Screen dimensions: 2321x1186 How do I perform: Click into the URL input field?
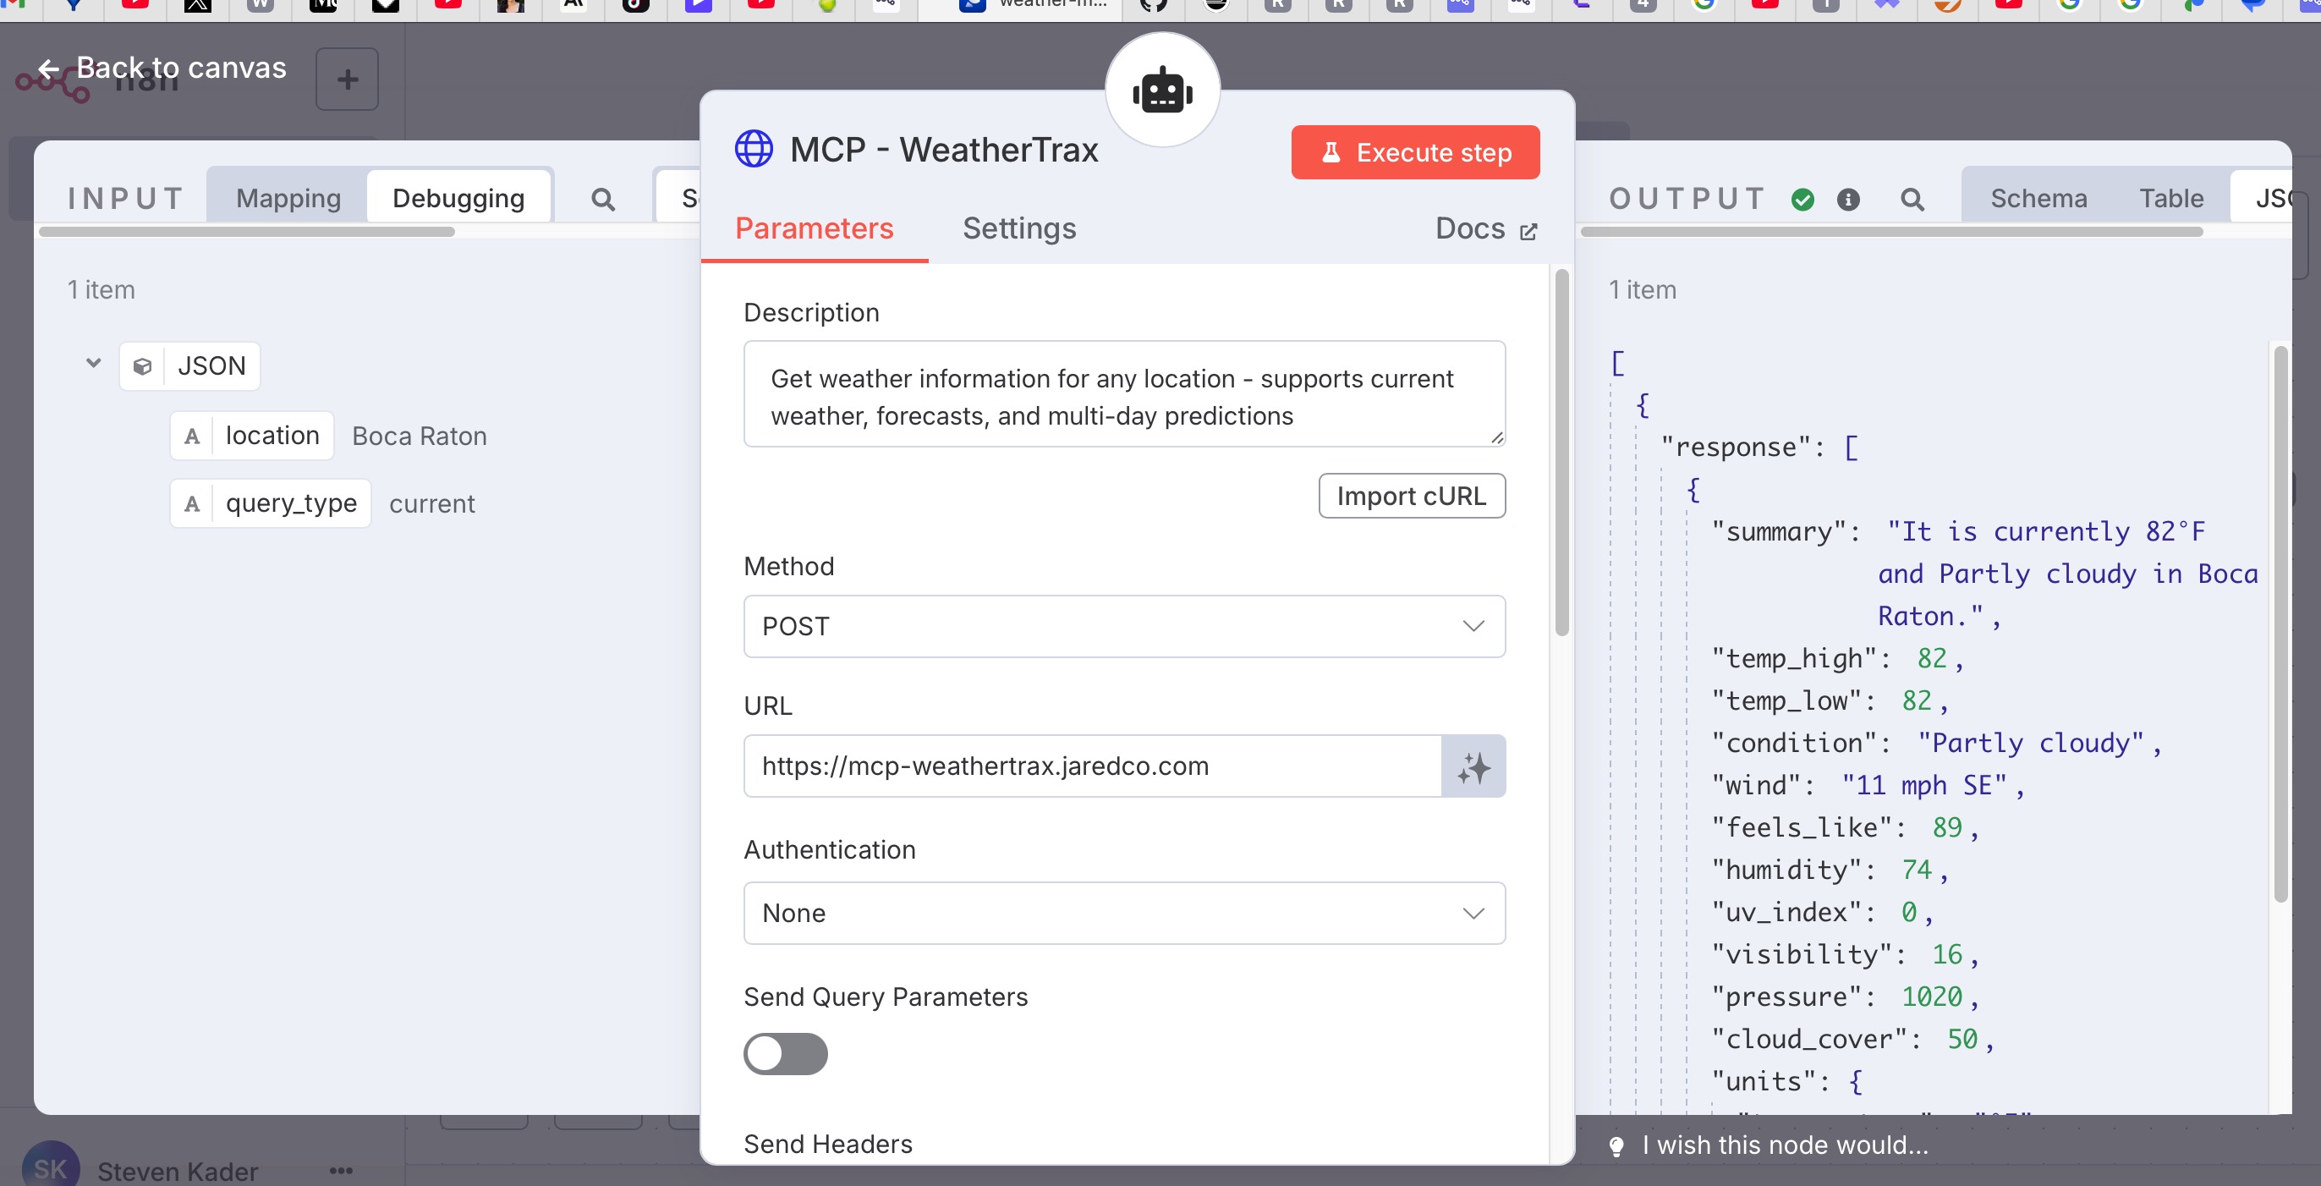tap(1092, 766)
